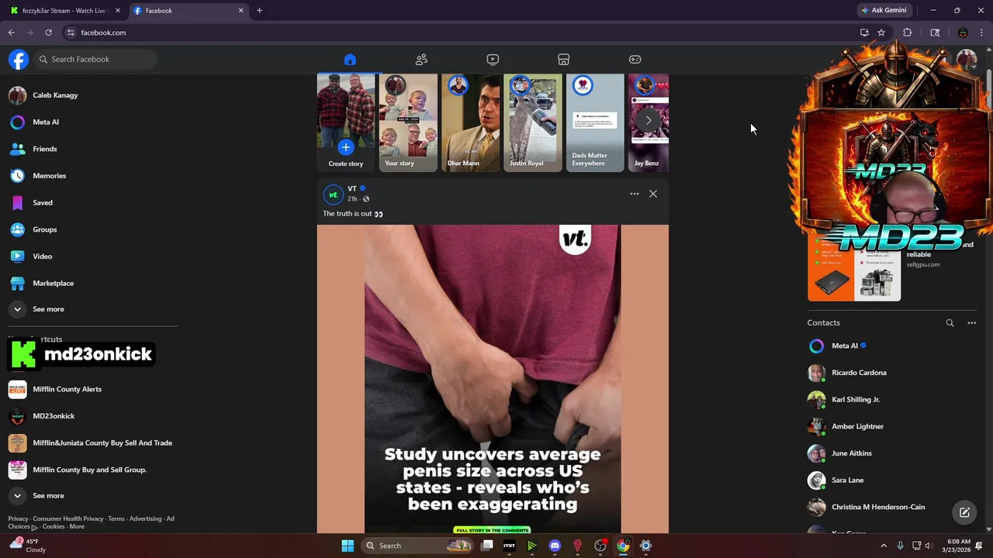Open chat with June Aitkins
This screenshot has height=558, width=993.
point(892,453)
